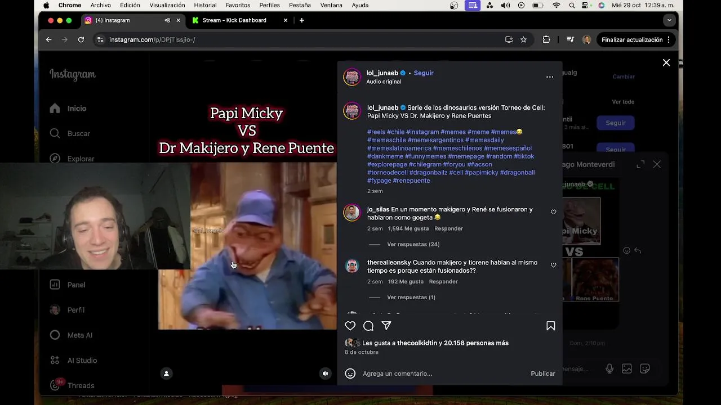Expand the Chrome tab search dropdown
721x405 pixels.
(669, 20)
